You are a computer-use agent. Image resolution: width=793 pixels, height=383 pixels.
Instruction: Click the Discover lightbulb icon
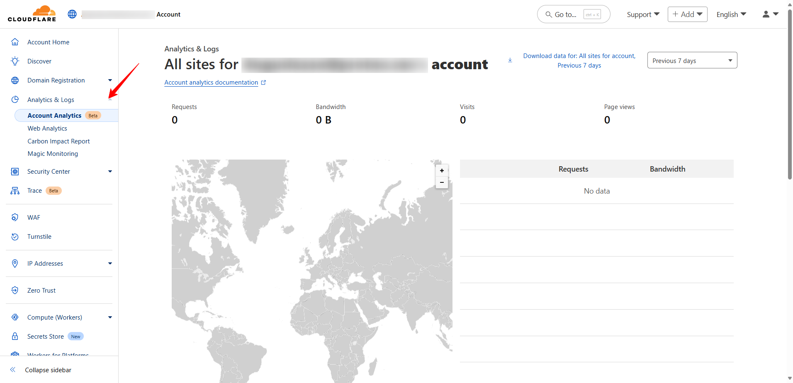coord(15,61)
